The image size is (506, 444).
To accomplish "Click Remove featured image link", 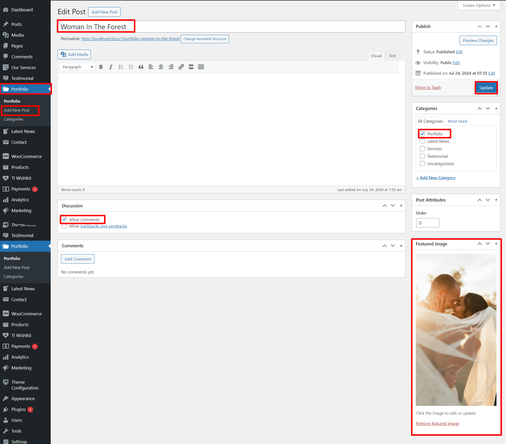I will pos(437,423).
